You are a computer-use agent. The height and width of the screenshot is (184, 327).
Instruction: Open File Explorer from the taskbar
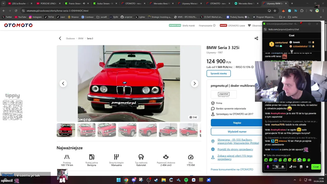click(x=163, y=180)
